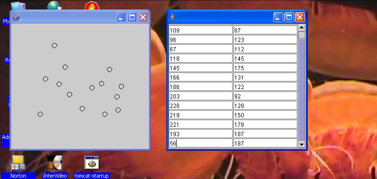Image resolution: width=377 pixels, height=179 pixels.
Task: Select the cell containing 92
Action: pyautogui.click(x=265, y=97)
